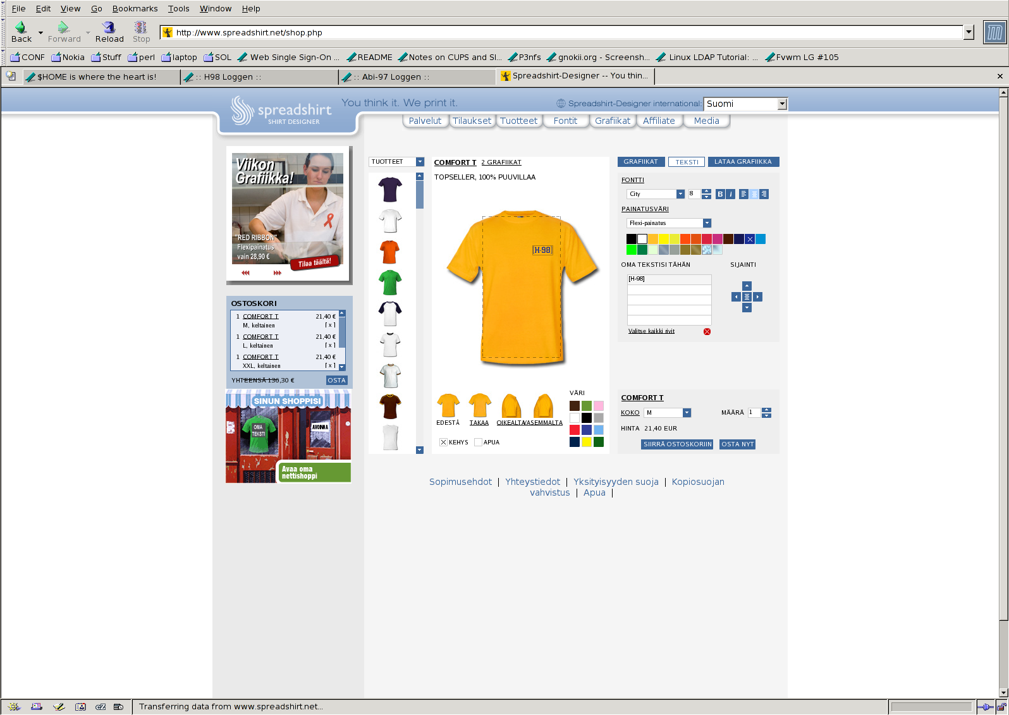Image resolution: width=1009 pixels, height=715 pixels.
Task: Switch to the GRAFIIKAT tab
Action: click(x=640, y=162)
